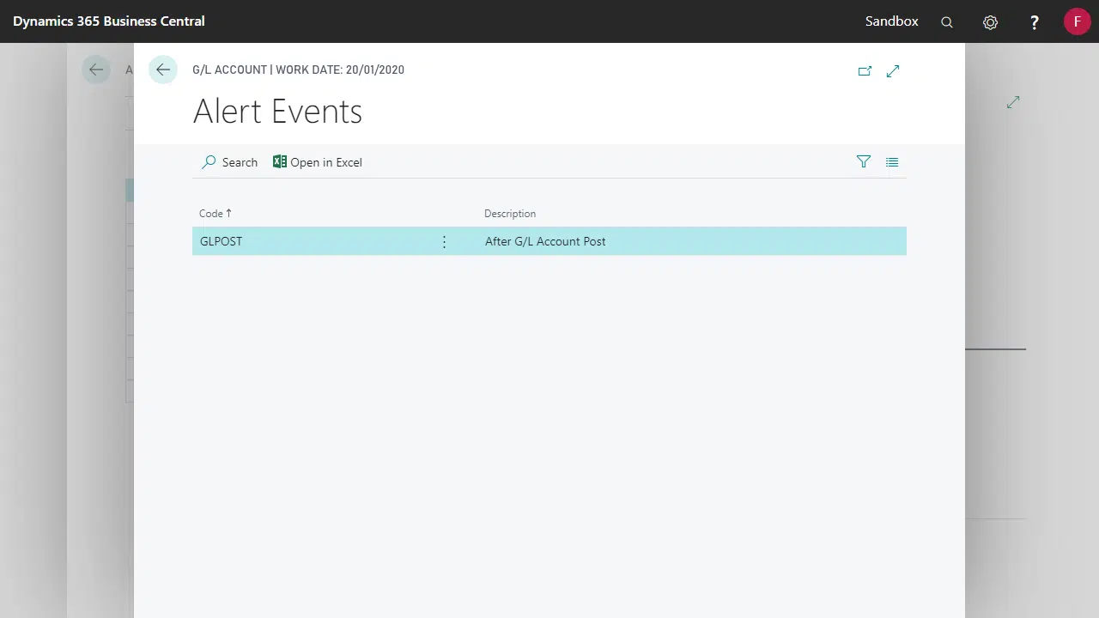Click the Sandbox environment label

[x=891, y=21]
